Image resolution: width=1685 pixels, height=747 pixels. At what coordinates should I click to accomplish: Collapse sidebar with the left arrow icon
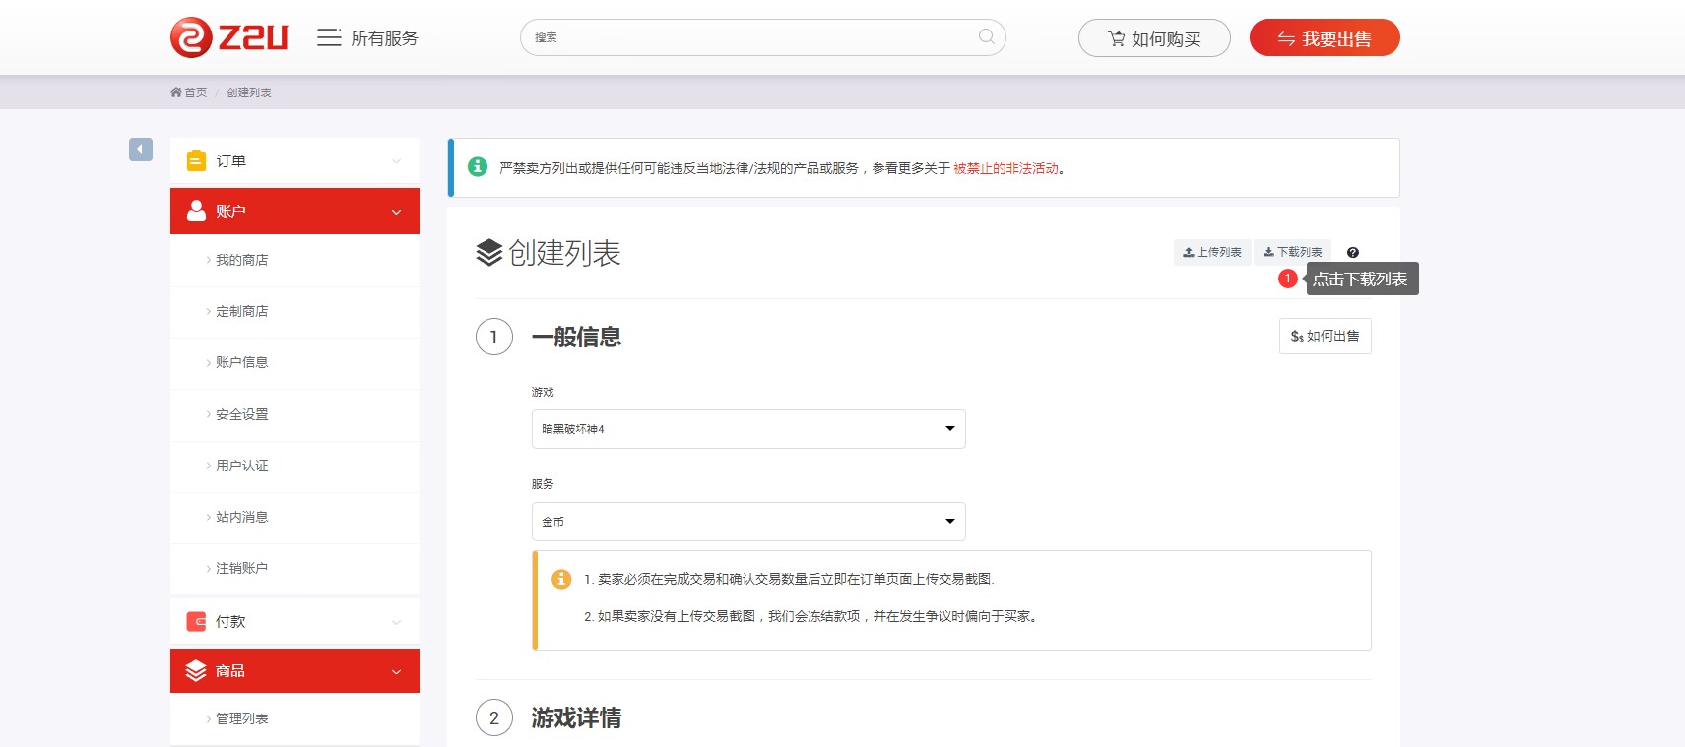click(x=141, y=150)
